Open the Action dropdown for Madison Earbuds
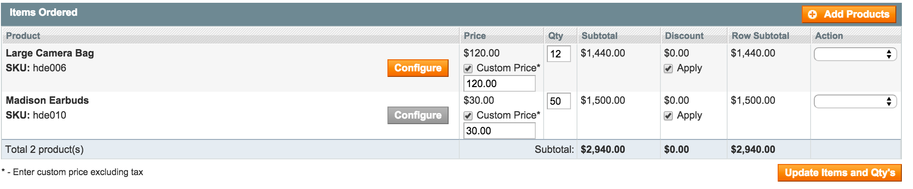Image resolution: width=913 pixels, height=189 pixels. click(855, 101)
